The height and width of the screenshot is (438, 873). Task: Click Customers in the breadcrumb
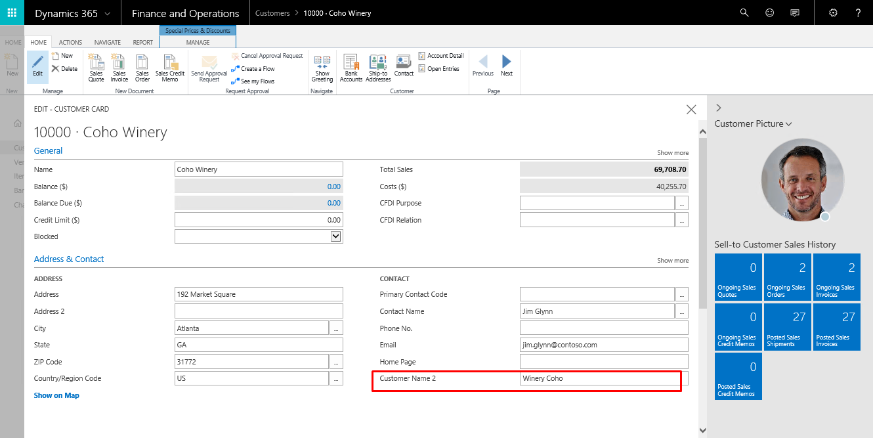tap(272, 13)
